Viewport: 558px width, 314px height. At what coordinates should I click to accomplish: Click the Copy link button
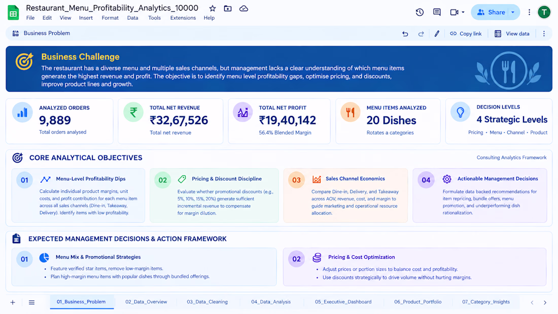point(466,34)
